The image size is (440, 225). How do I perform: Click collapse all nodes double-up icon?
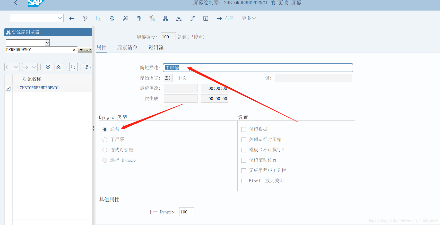59,67
